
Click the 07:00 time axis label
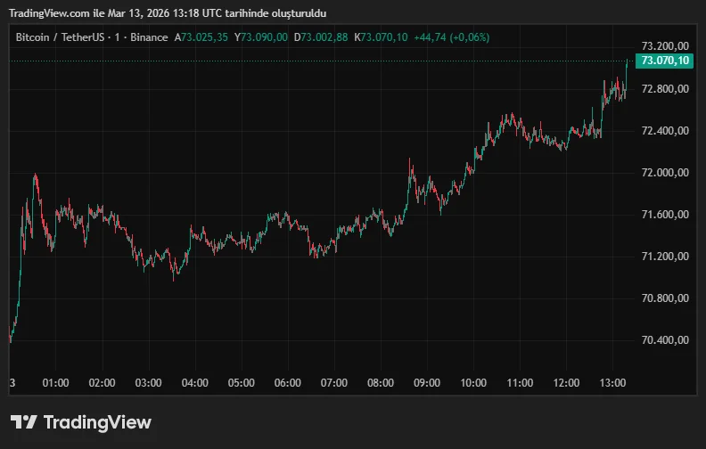(334, 383)
